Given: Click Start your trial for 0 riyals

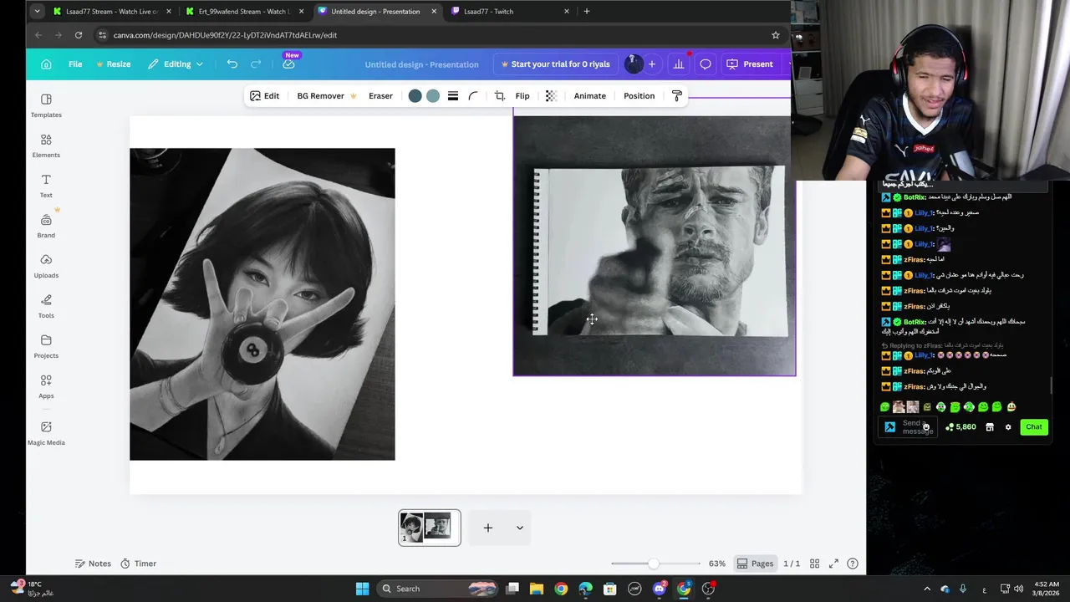Looking at the screenshot, I should pos(555,64).
